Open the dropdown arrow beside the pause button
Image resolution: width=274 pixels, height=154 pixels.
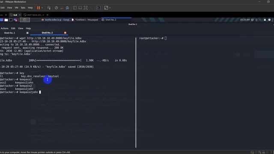click(x=42, y=8)
